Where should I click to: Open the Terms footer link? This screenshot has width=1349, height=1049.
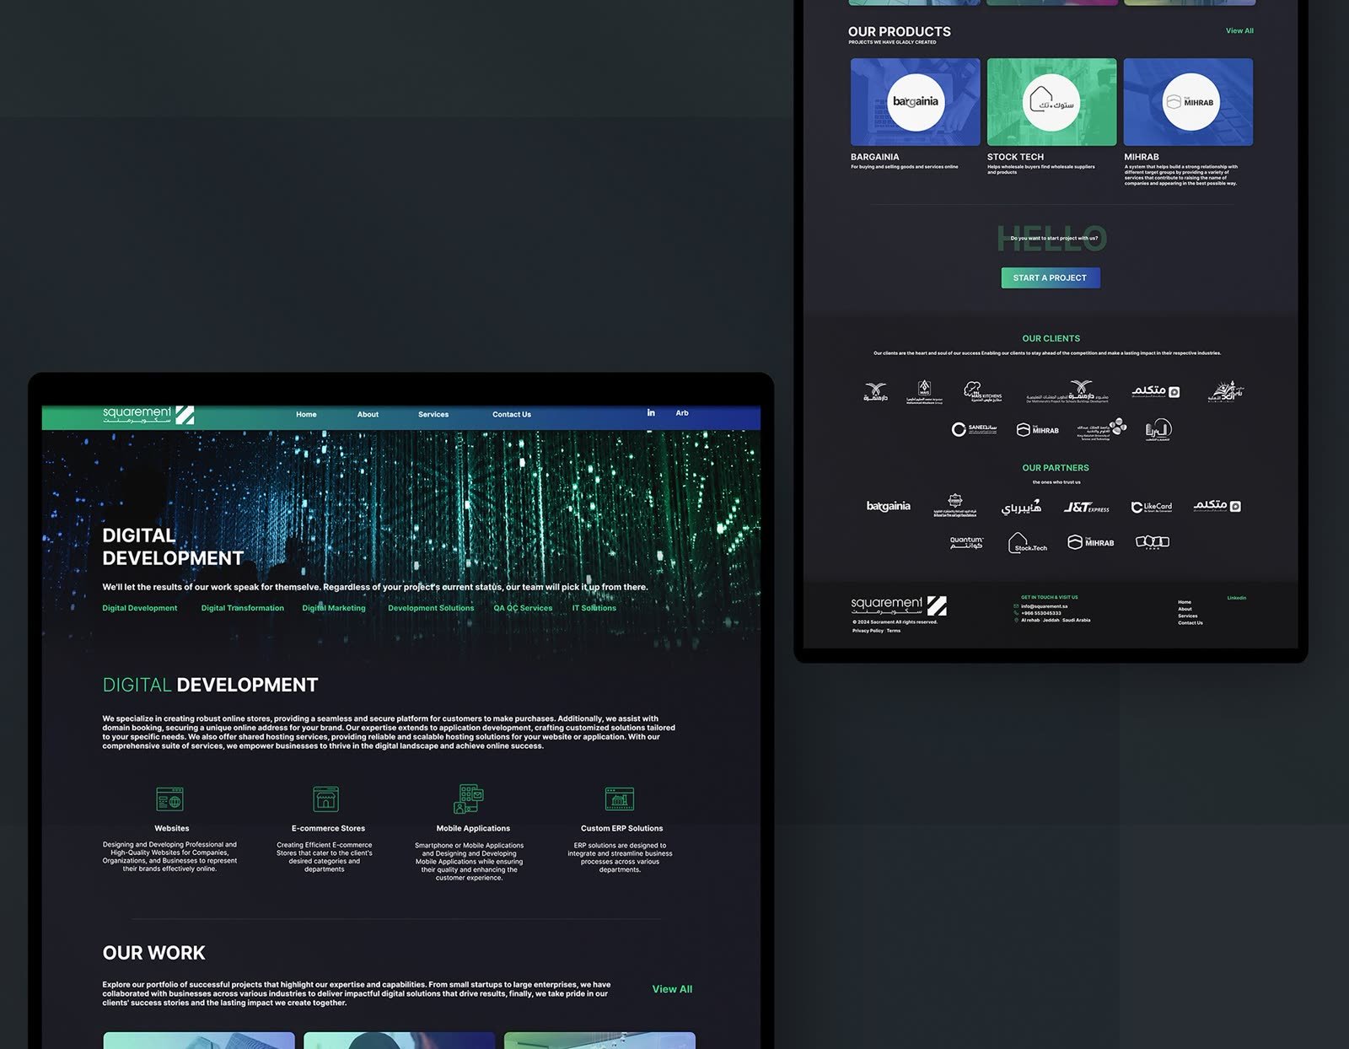coord(894,631)
